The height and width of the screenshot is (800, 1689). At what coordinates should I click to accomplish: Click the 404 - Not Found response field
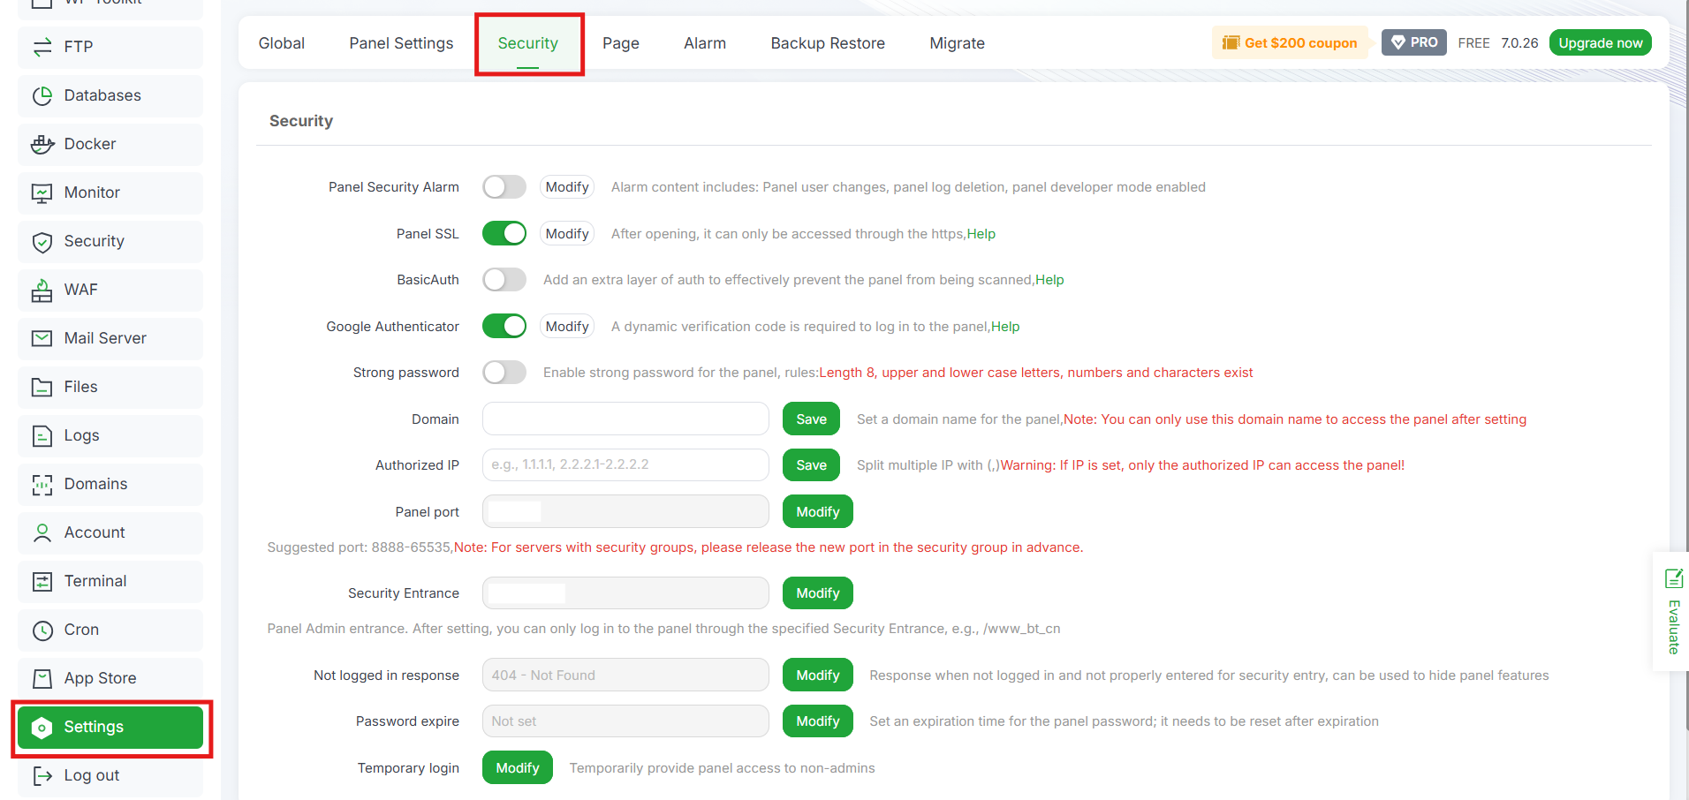625,675
